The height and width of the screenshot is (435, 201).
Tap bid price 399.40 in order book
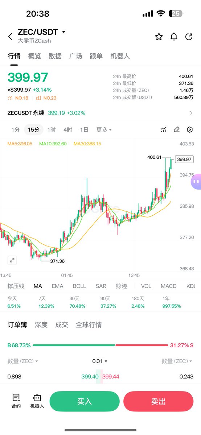(90, 377)
